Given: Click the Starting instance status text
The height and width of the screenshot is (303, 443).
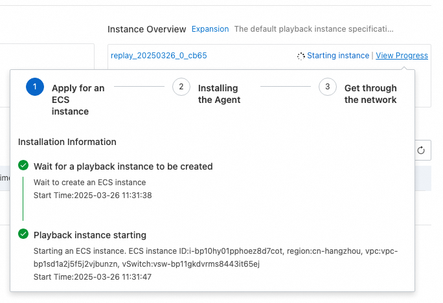Looking at the screenshot, I should (338, 56).
